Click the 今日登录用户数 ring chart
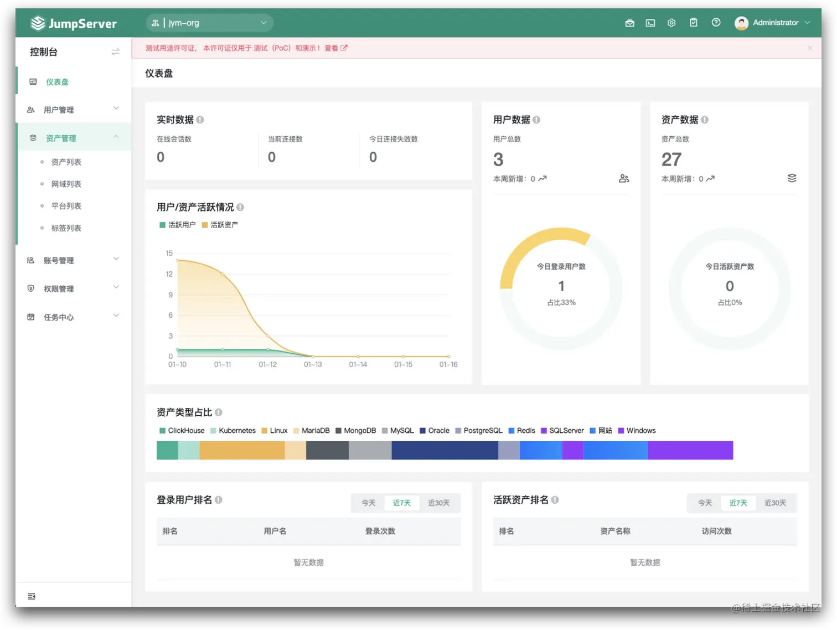Screen dimensions: 837x630 click(x=561, y=288)
